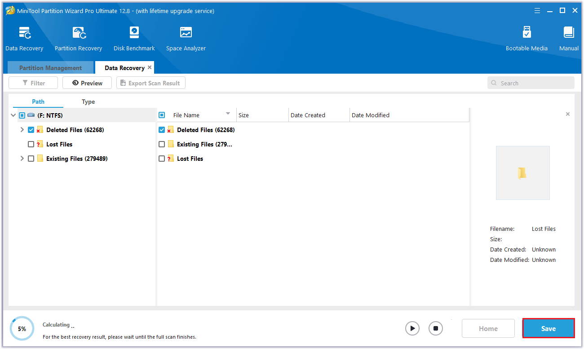Click the drive icon beside (F: NTFS)
The image size is (584, 349).
pyautogui.click(x=31, y=115)
